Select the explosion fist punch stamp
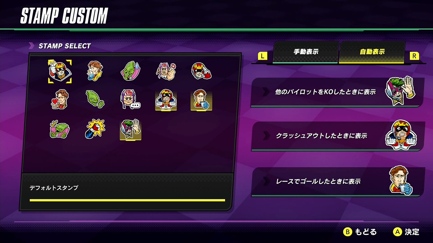This screenshot has height=243, width=433. (95, 129)
